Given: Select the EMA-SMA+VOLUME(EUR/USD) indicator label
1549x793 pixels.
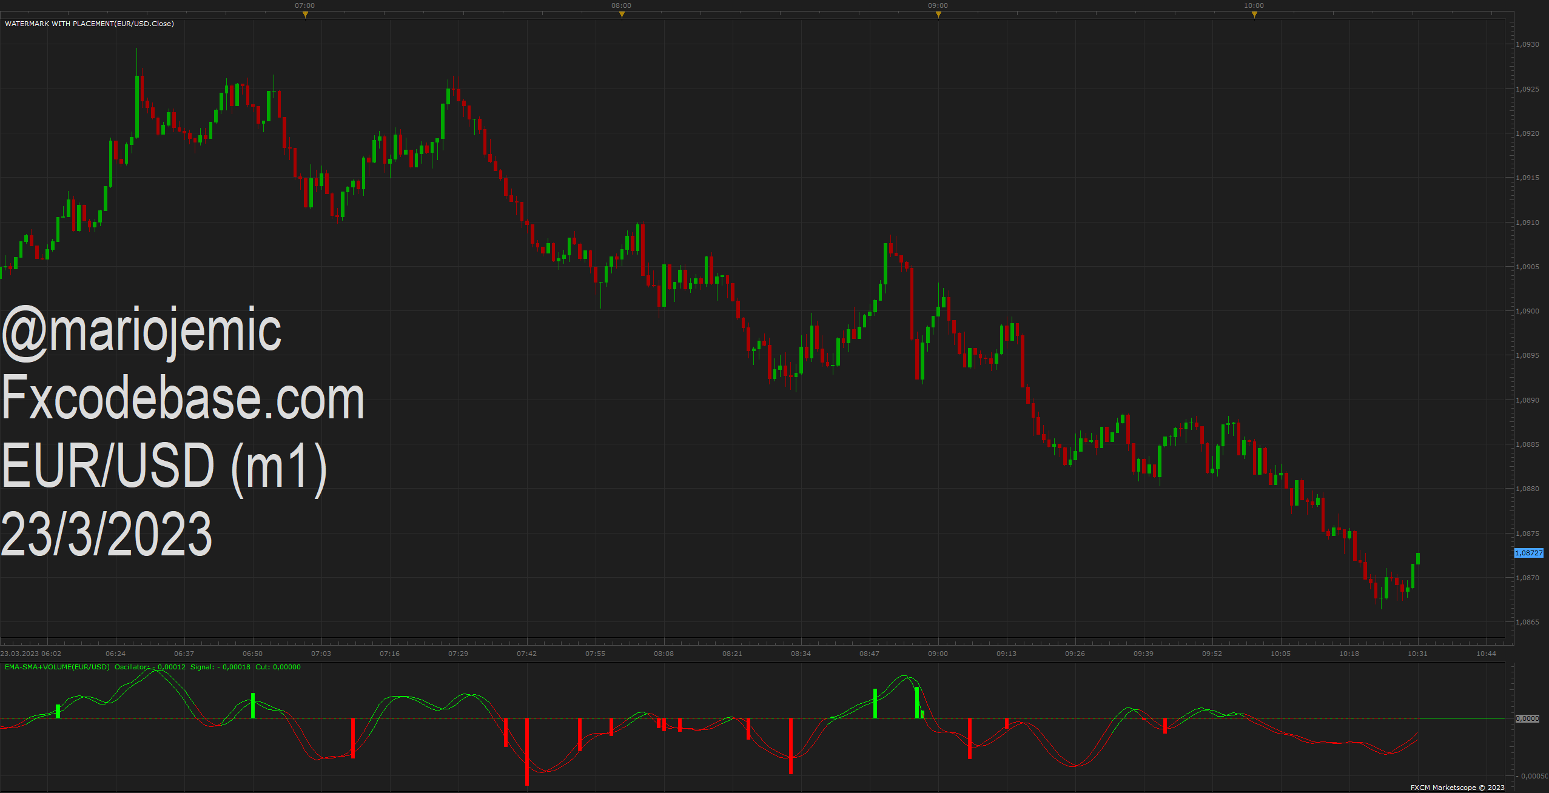Looking at the screenshot, I should click(57, 667).
